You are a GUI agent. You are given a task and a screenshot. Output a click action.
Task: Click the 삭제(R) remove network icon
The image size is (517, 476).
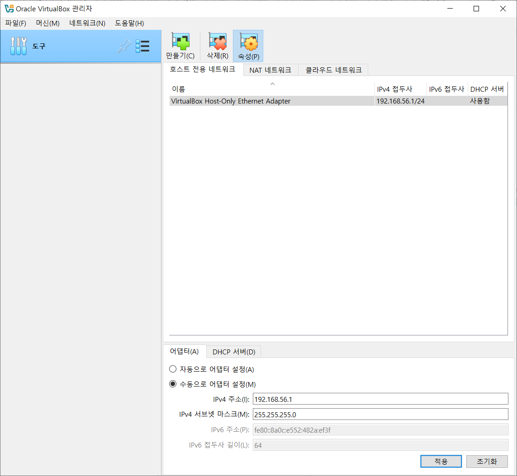(x=217, y=46)
